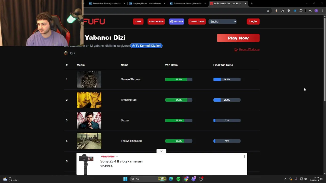Screen dimensions: 326x183
Task: Close the Beşiktaş Fikstür tab
Action: pyautogui.click(x=165, y=4)
